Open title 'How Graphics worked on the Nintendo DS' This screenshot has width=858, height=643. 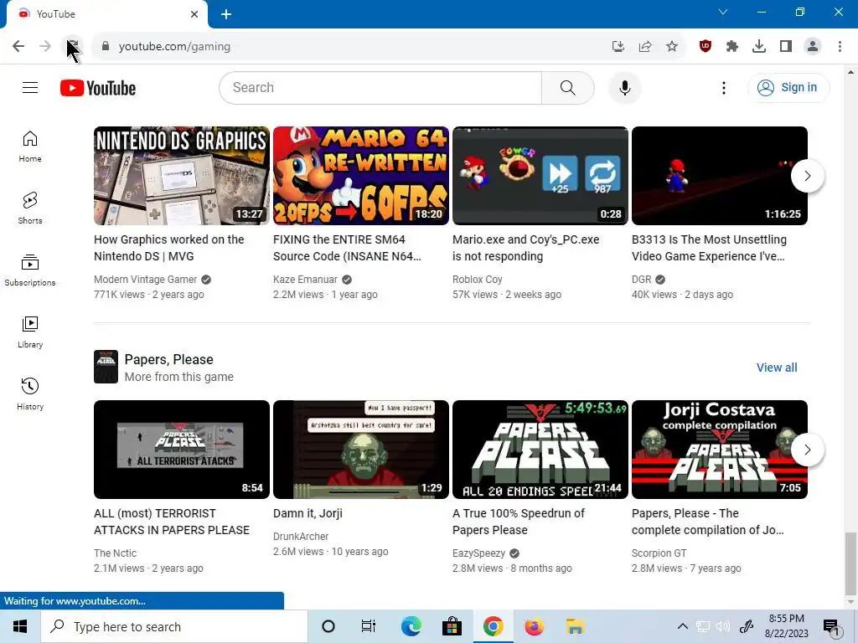point(168,248)
